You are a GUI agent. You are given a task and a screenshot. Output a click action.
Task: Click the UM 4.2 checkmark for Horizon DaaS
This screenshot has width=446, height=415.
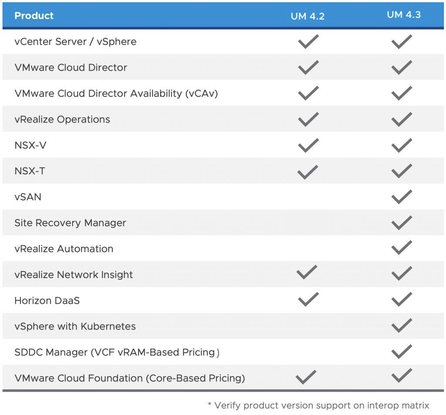coord(308,299)
